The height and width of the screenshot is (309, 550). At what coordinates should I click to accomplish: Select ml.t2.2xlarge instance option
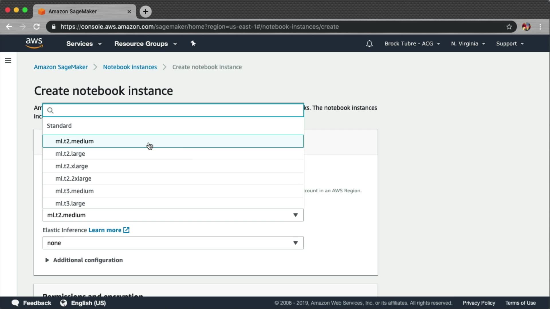[x=73, y=179]
